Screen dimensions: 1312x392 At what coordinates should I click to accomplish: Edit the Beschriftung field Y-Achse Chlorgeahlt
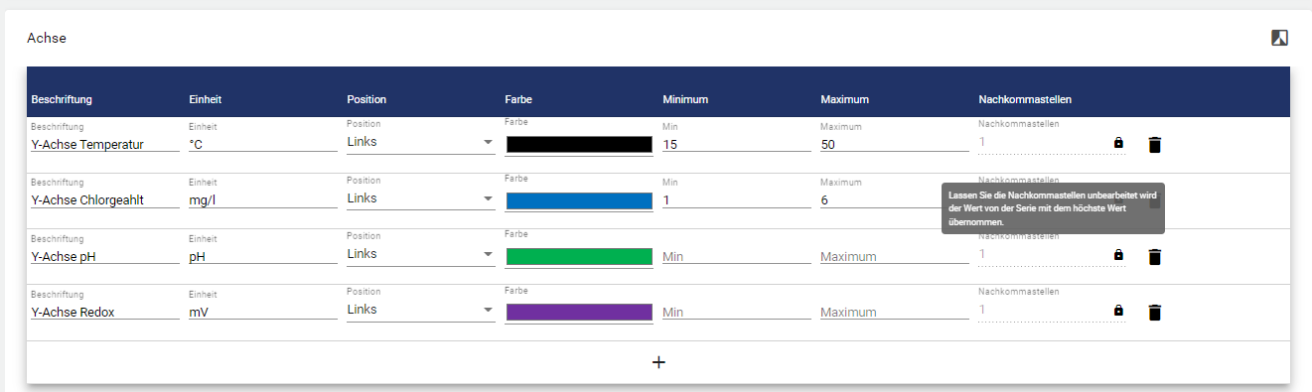pyautogui.click(x=105, y=199)
